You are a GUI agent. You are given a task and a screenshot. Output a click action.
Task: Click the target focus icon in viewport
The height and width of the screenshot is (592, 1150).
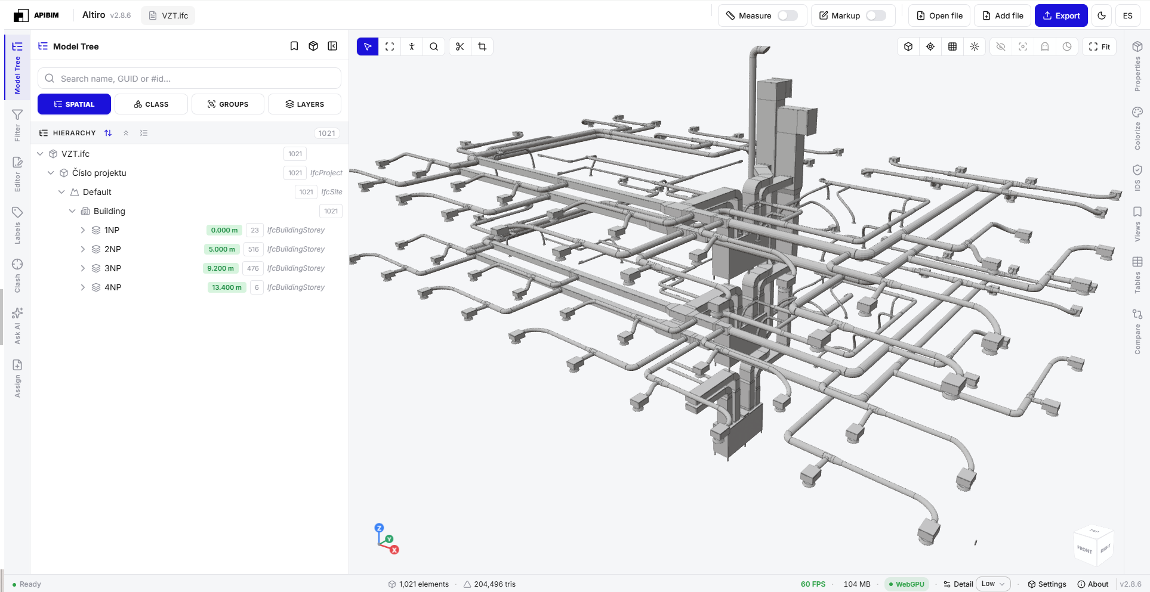pos(930,47)
